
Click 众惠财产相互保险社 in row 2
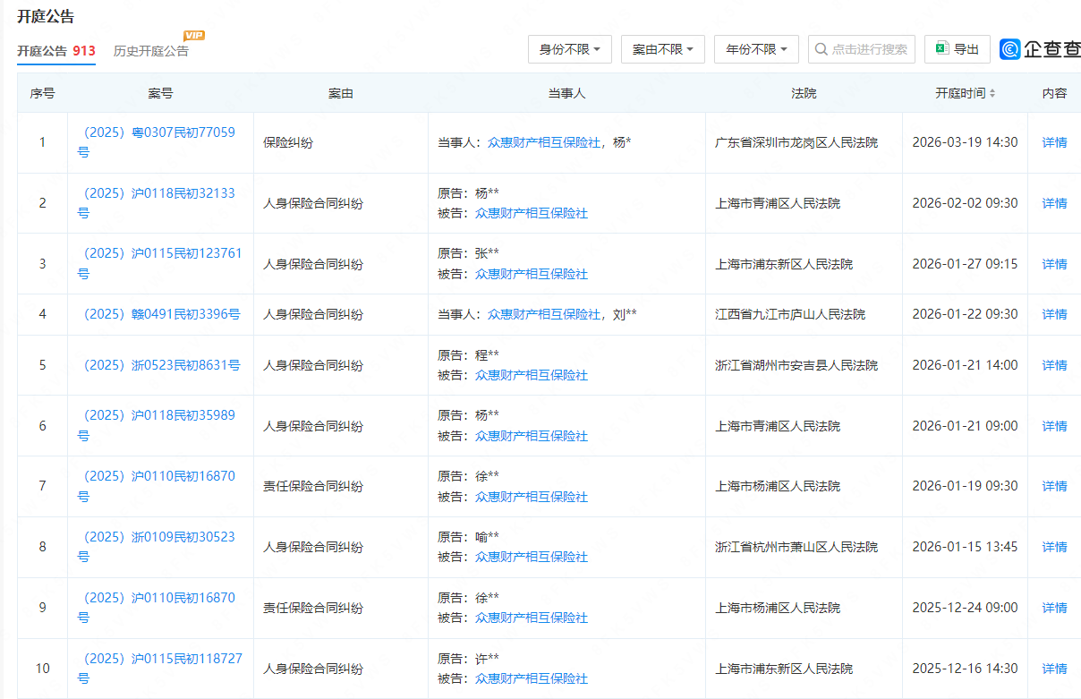click(x=532, y=213)
